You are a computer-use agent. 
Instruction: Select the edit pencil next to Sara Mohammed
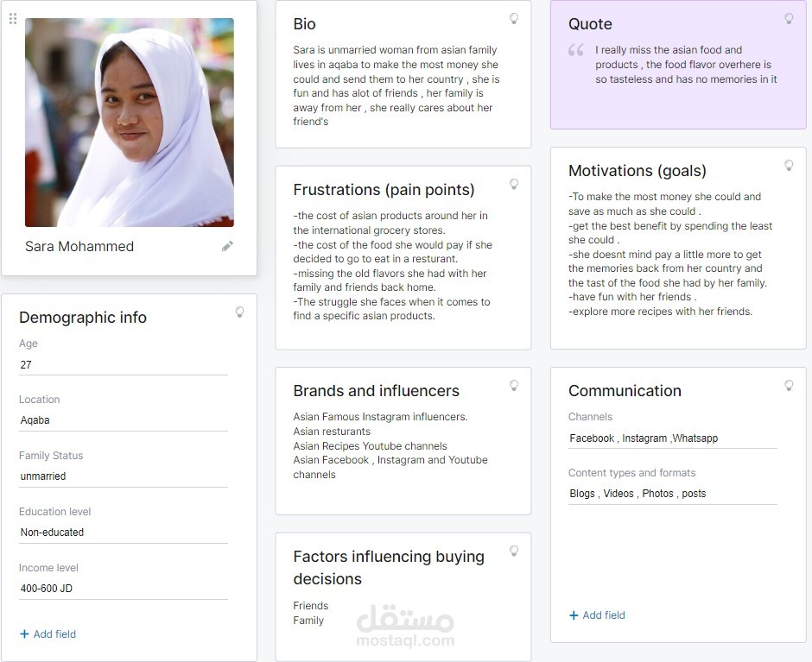click(227, 246)
